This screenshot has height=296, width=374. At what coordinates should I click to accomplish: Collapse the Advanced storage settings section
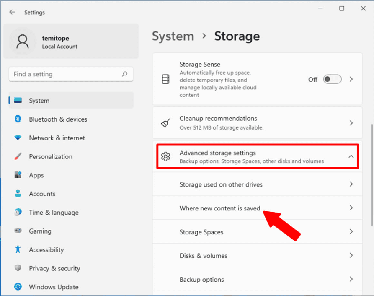pyautogui.click(x=351, y=156)
